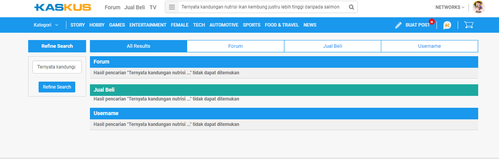
Task: Open the FOOD & TRAVEL category
Action: tap(281, 25)
